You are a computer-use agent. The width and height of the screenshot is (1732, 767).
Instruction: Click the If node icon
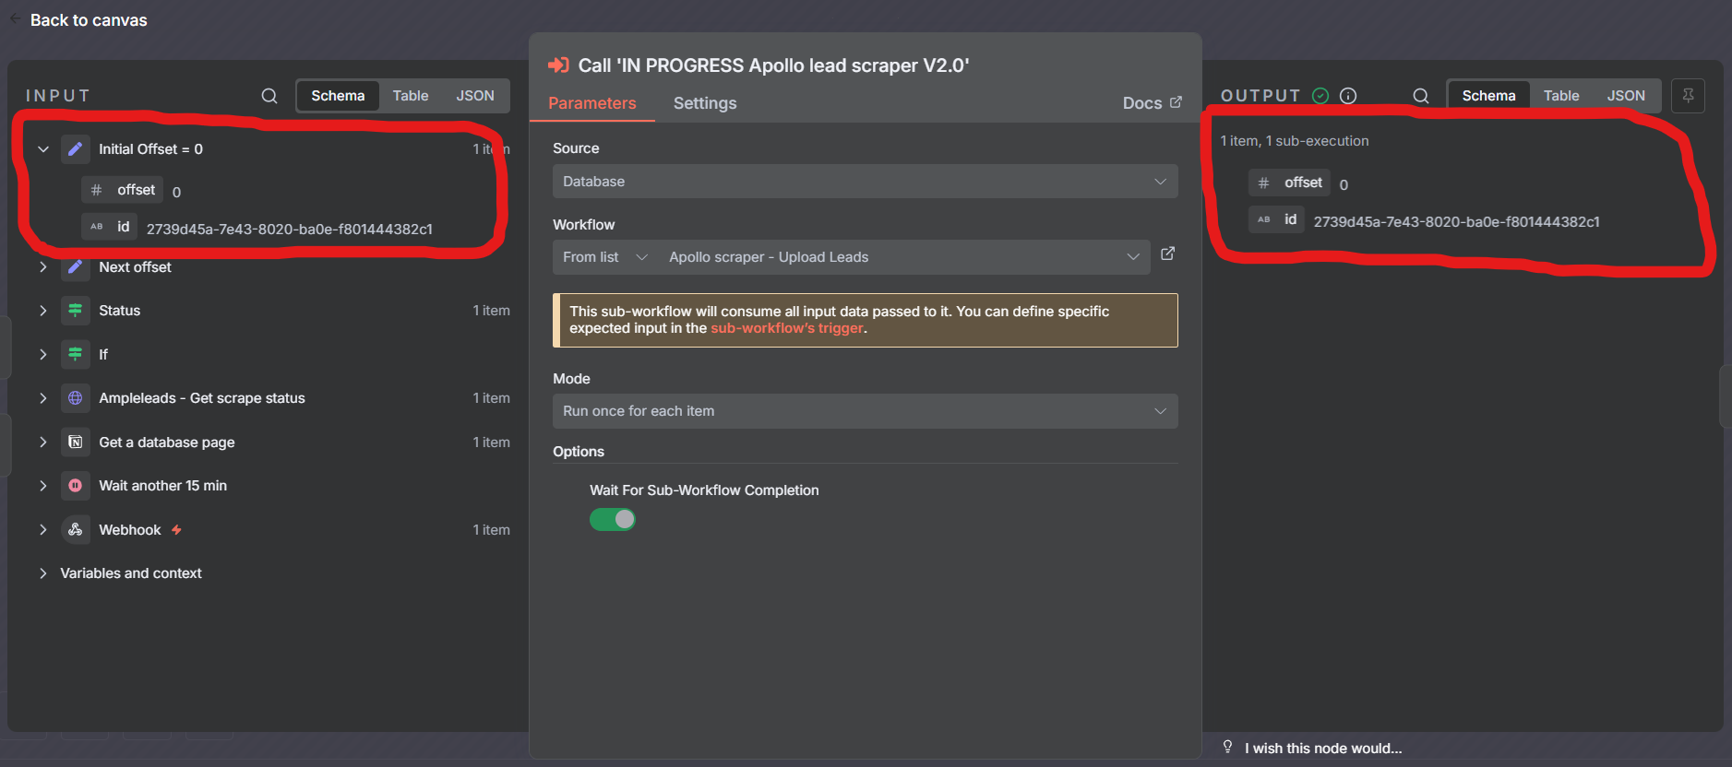(x=75, y=354)
